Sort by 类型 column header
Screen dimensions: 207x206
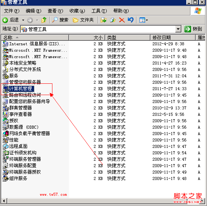tap(128, 38)
